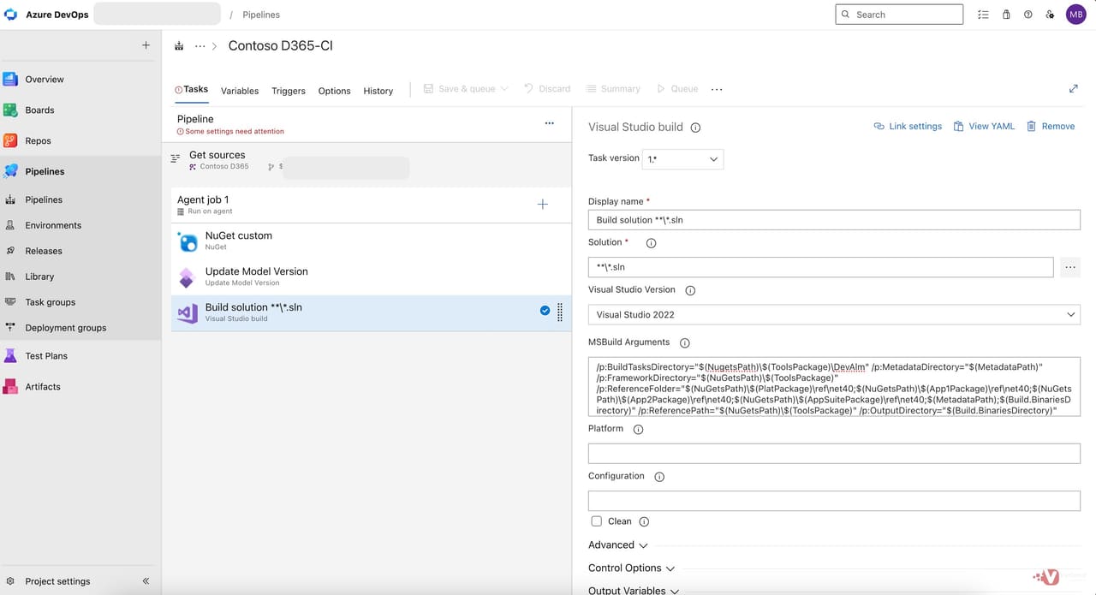Viewport: 1096px width, 595px height.
Task: Collapse the sidebar with double chevron icon
Action: tap(146, 581)
